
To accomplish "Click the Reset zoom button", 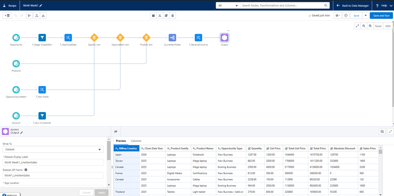I will tap(378, 26).
